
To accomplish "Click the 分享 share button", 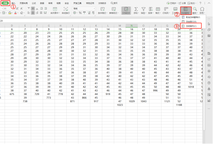I will click(x=182, y=3).
